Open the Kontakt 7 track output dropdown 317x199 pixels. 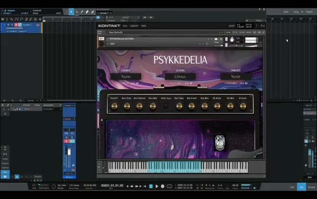(x=23, y=31)
